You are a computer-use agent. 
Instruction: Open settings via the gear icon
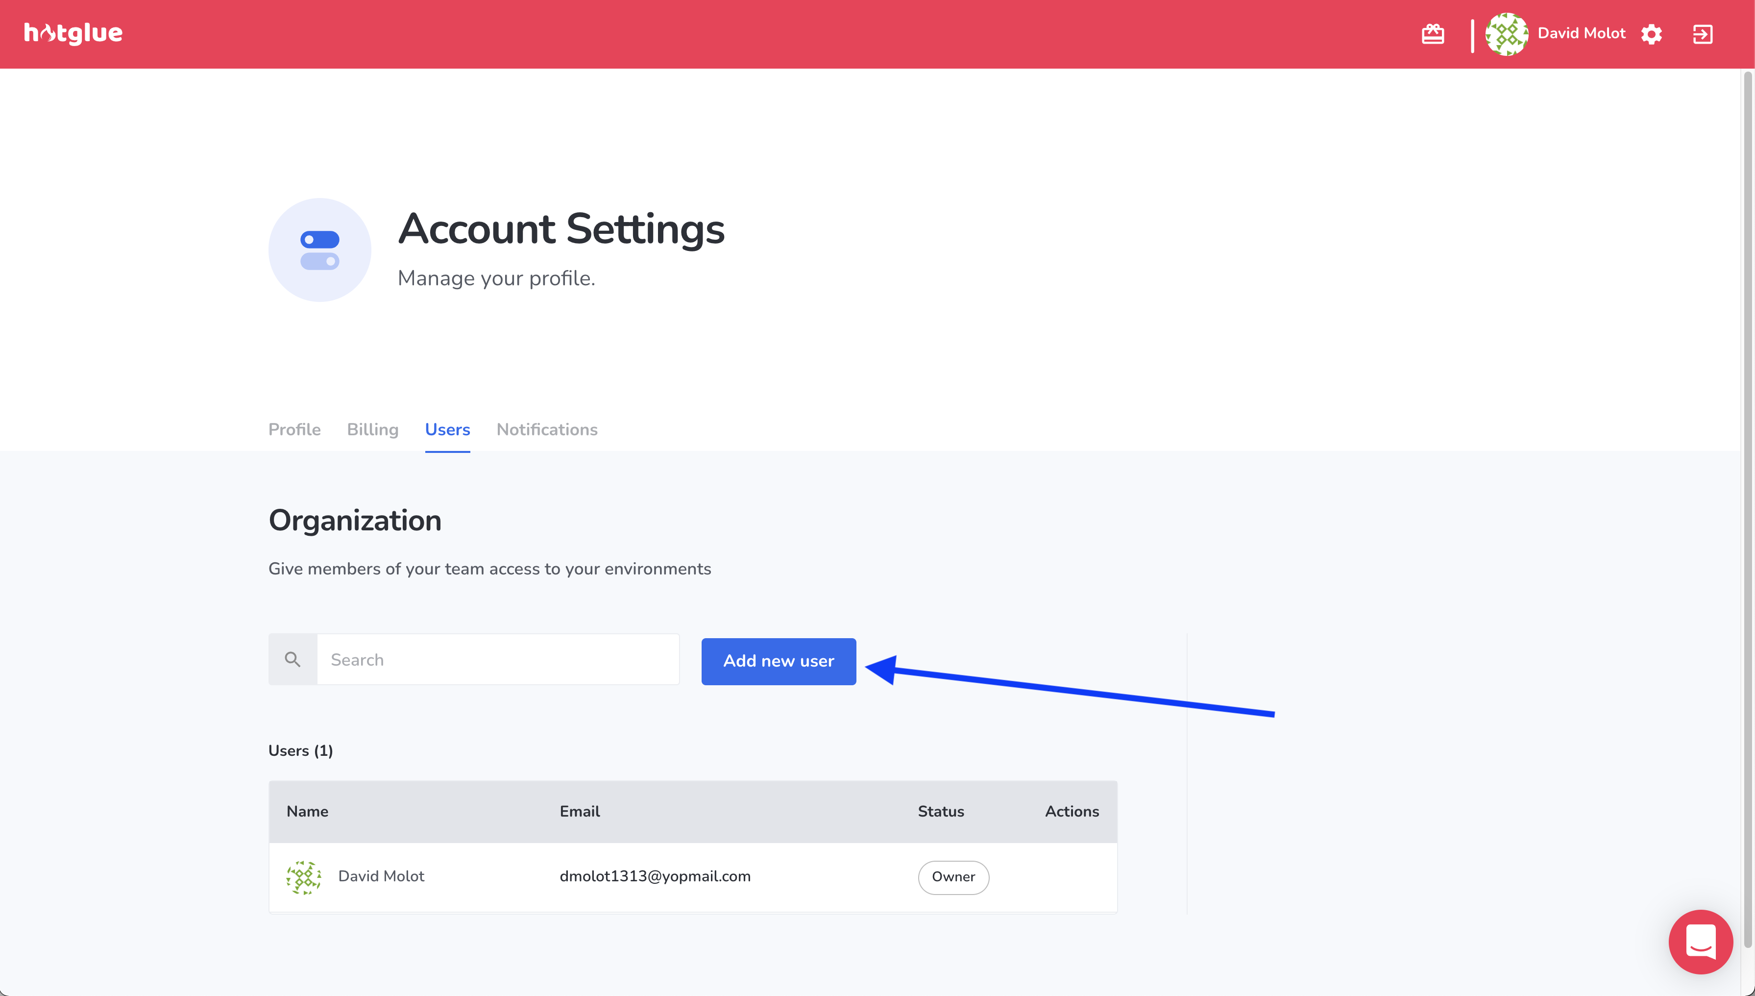1651,34
